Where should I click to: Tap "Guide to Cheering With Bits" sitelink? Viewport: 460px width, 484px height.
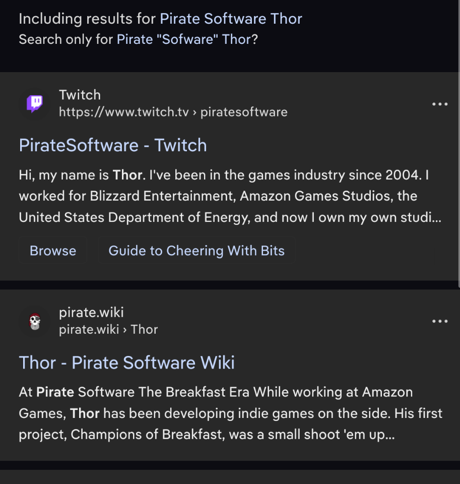click(x=196, y=251)
